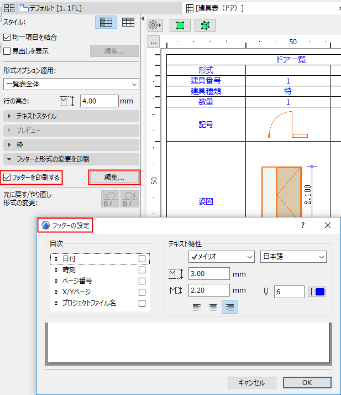341x395 pixels.
Task: Close the フッターの設定 dialog
Action: (328, 225)
